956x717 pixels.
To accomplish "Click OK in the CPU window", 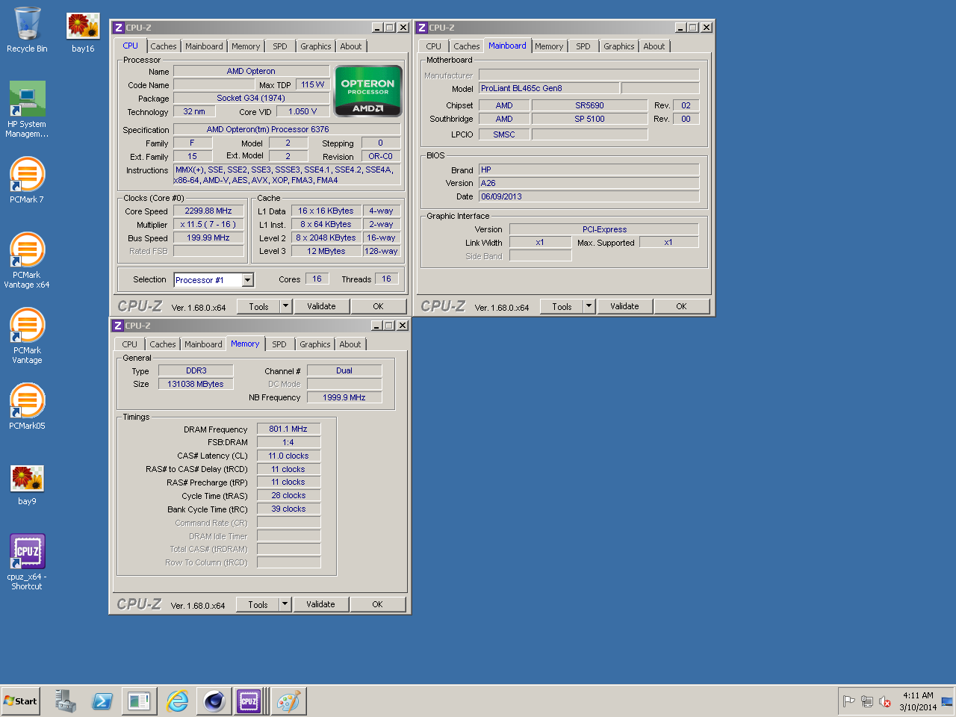I will [379, 306].
